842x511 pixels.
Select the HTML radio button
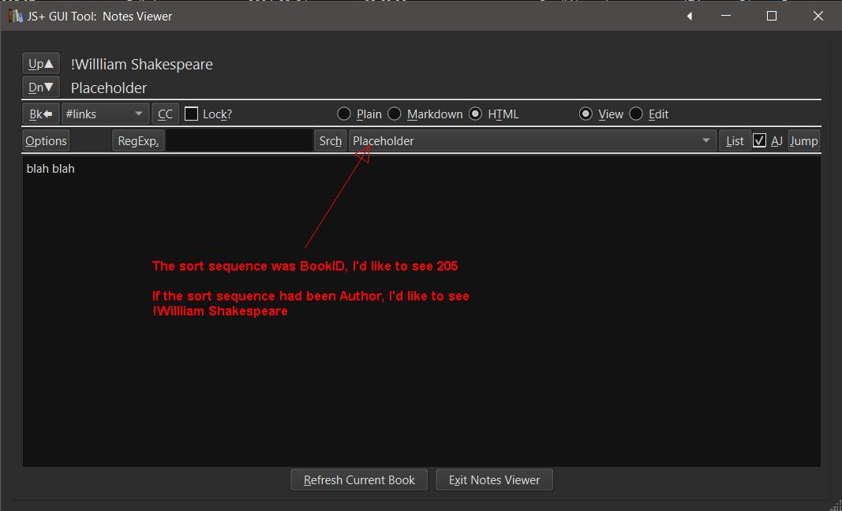point(475,114)
